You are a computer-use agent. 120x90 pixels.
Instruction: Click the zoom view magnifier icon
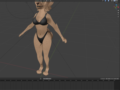pos(118,10)
